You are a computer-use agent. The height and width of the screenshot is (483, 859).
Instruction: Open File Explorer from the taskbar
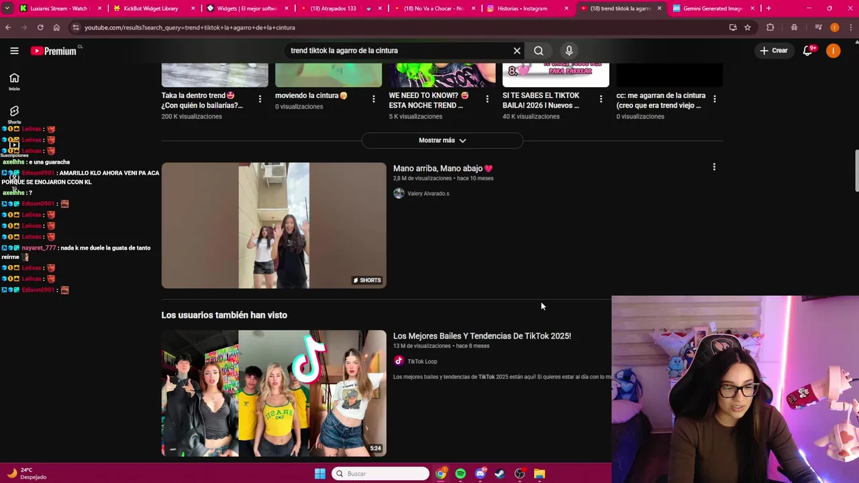point(540,474)
